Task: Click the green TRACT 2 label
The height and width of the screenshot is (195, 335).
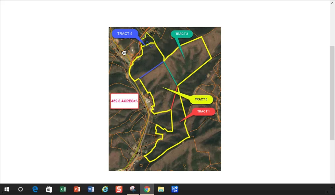Action: (182, 34)
